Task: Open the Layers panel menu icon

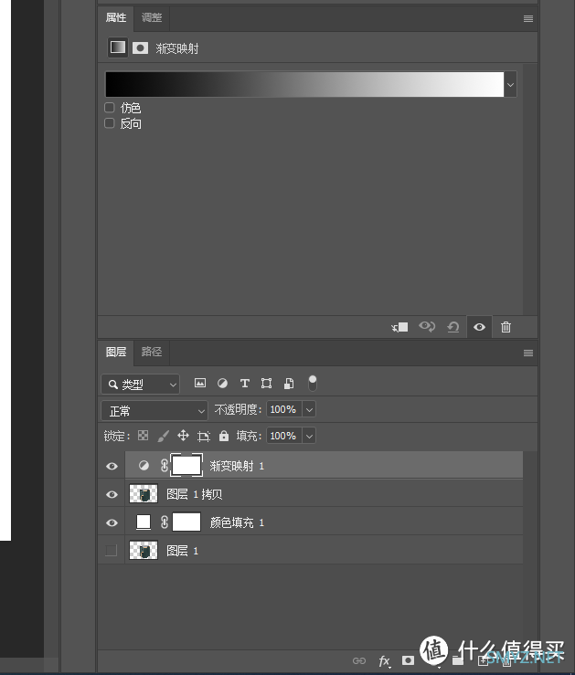Action: click(x=528, y=353)
